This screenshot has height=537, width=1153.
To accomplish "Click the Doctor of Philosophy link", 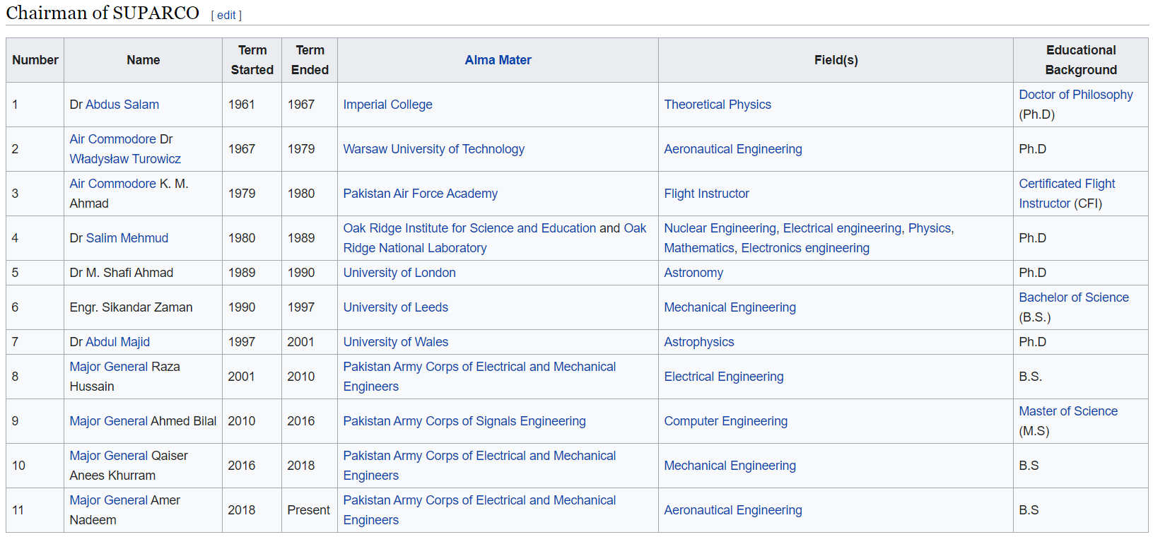I will tap(1075, 95).
